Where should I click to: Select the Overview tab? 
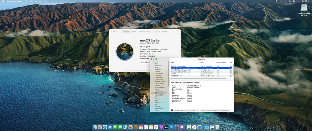click(126, 31)
